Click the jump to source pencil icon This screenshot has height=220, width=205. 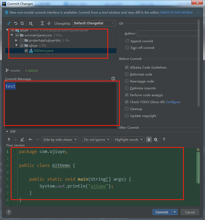22,139
